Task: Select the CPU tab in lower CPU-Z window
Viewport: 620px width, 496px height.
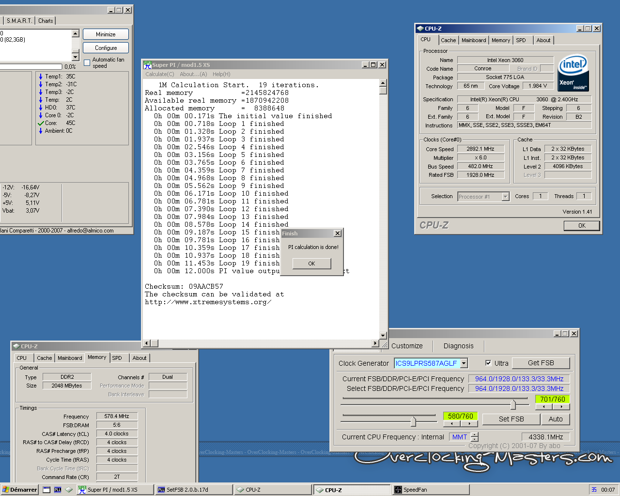Action: (22, 358)
